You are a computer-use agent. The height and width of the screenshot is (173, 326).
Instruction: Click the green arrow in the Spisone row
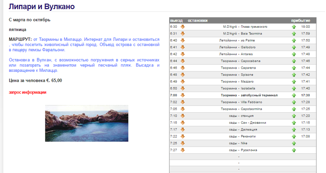point(294,75)
